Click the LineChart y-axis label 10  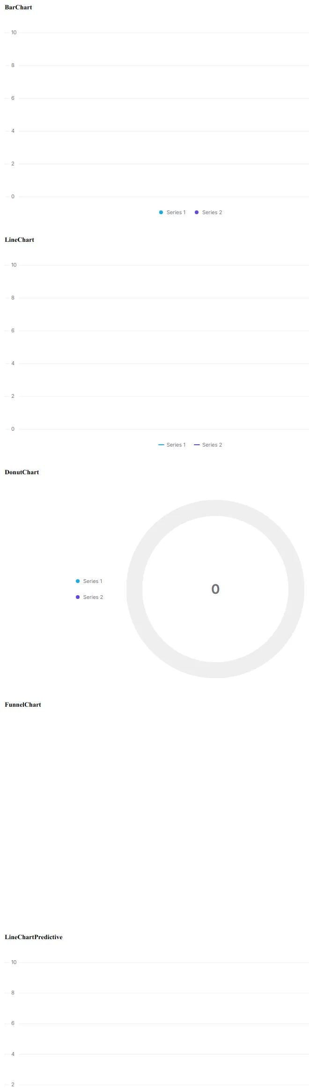(14, 265)
